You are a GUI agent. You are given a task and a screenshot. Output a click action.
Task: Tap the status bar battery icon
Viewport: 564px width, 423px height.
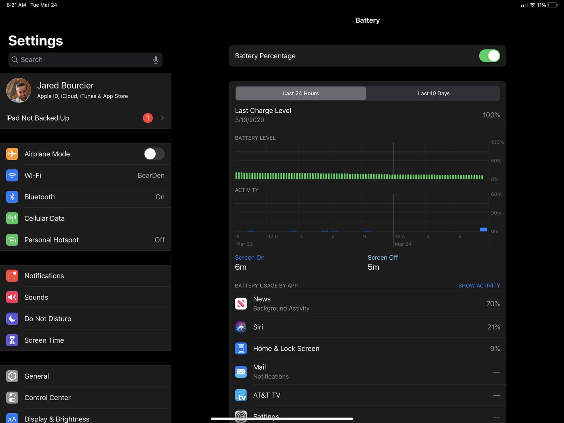pyautogui.click(x=552, y=5)
